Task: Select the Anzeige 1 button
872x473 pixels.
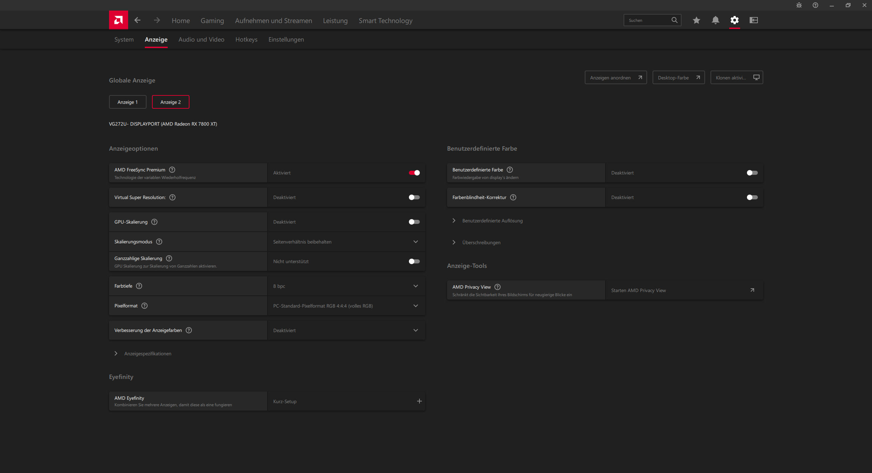Action: (x=127, y=102)
